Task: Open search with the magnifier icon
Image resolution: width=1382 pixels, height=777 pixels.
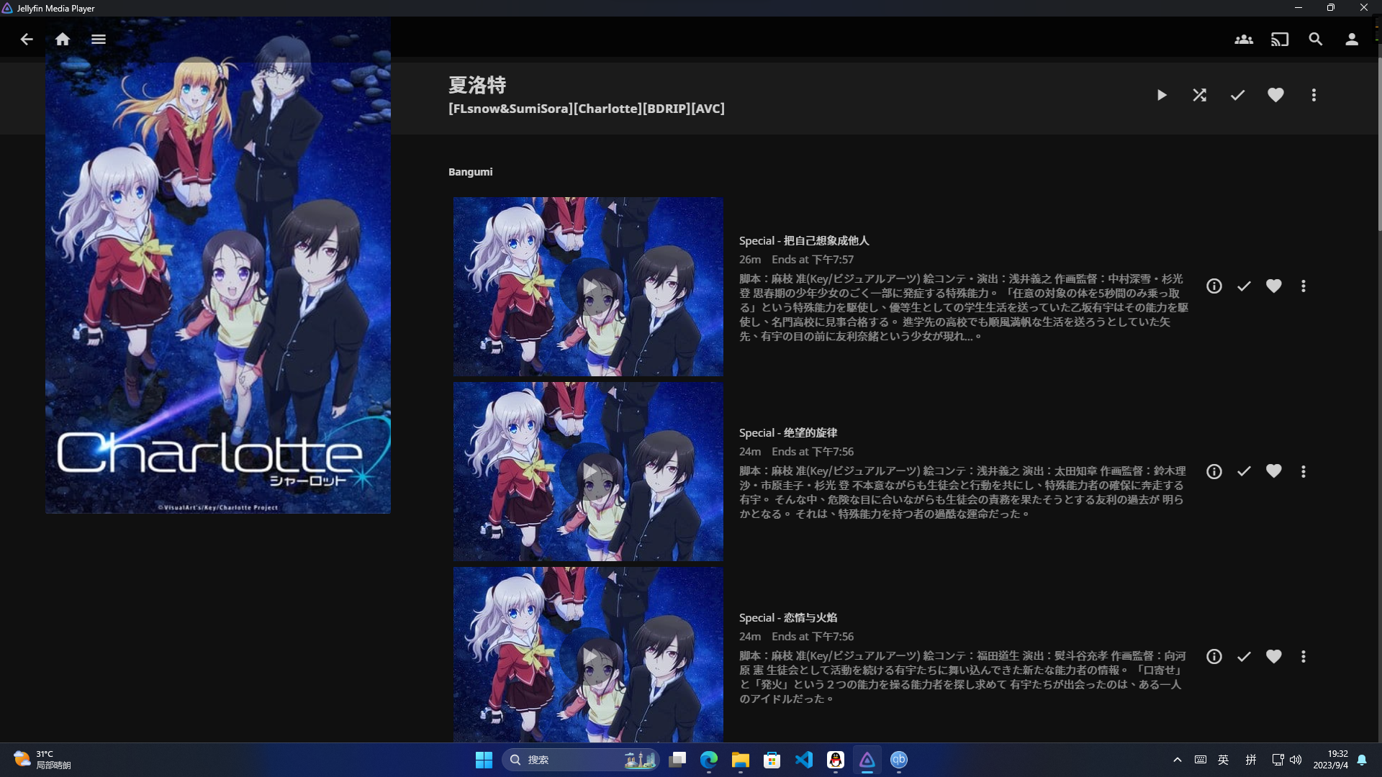Action: coord(1316,40)
